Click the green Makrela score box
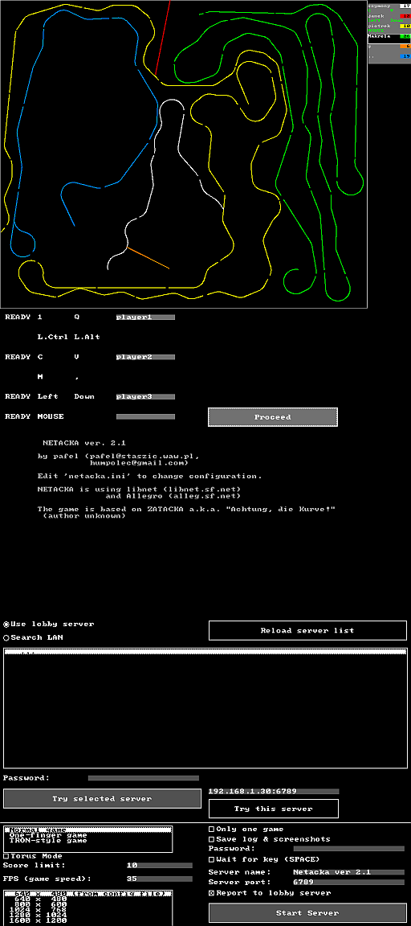411x926 pixels. pos(405,36)
